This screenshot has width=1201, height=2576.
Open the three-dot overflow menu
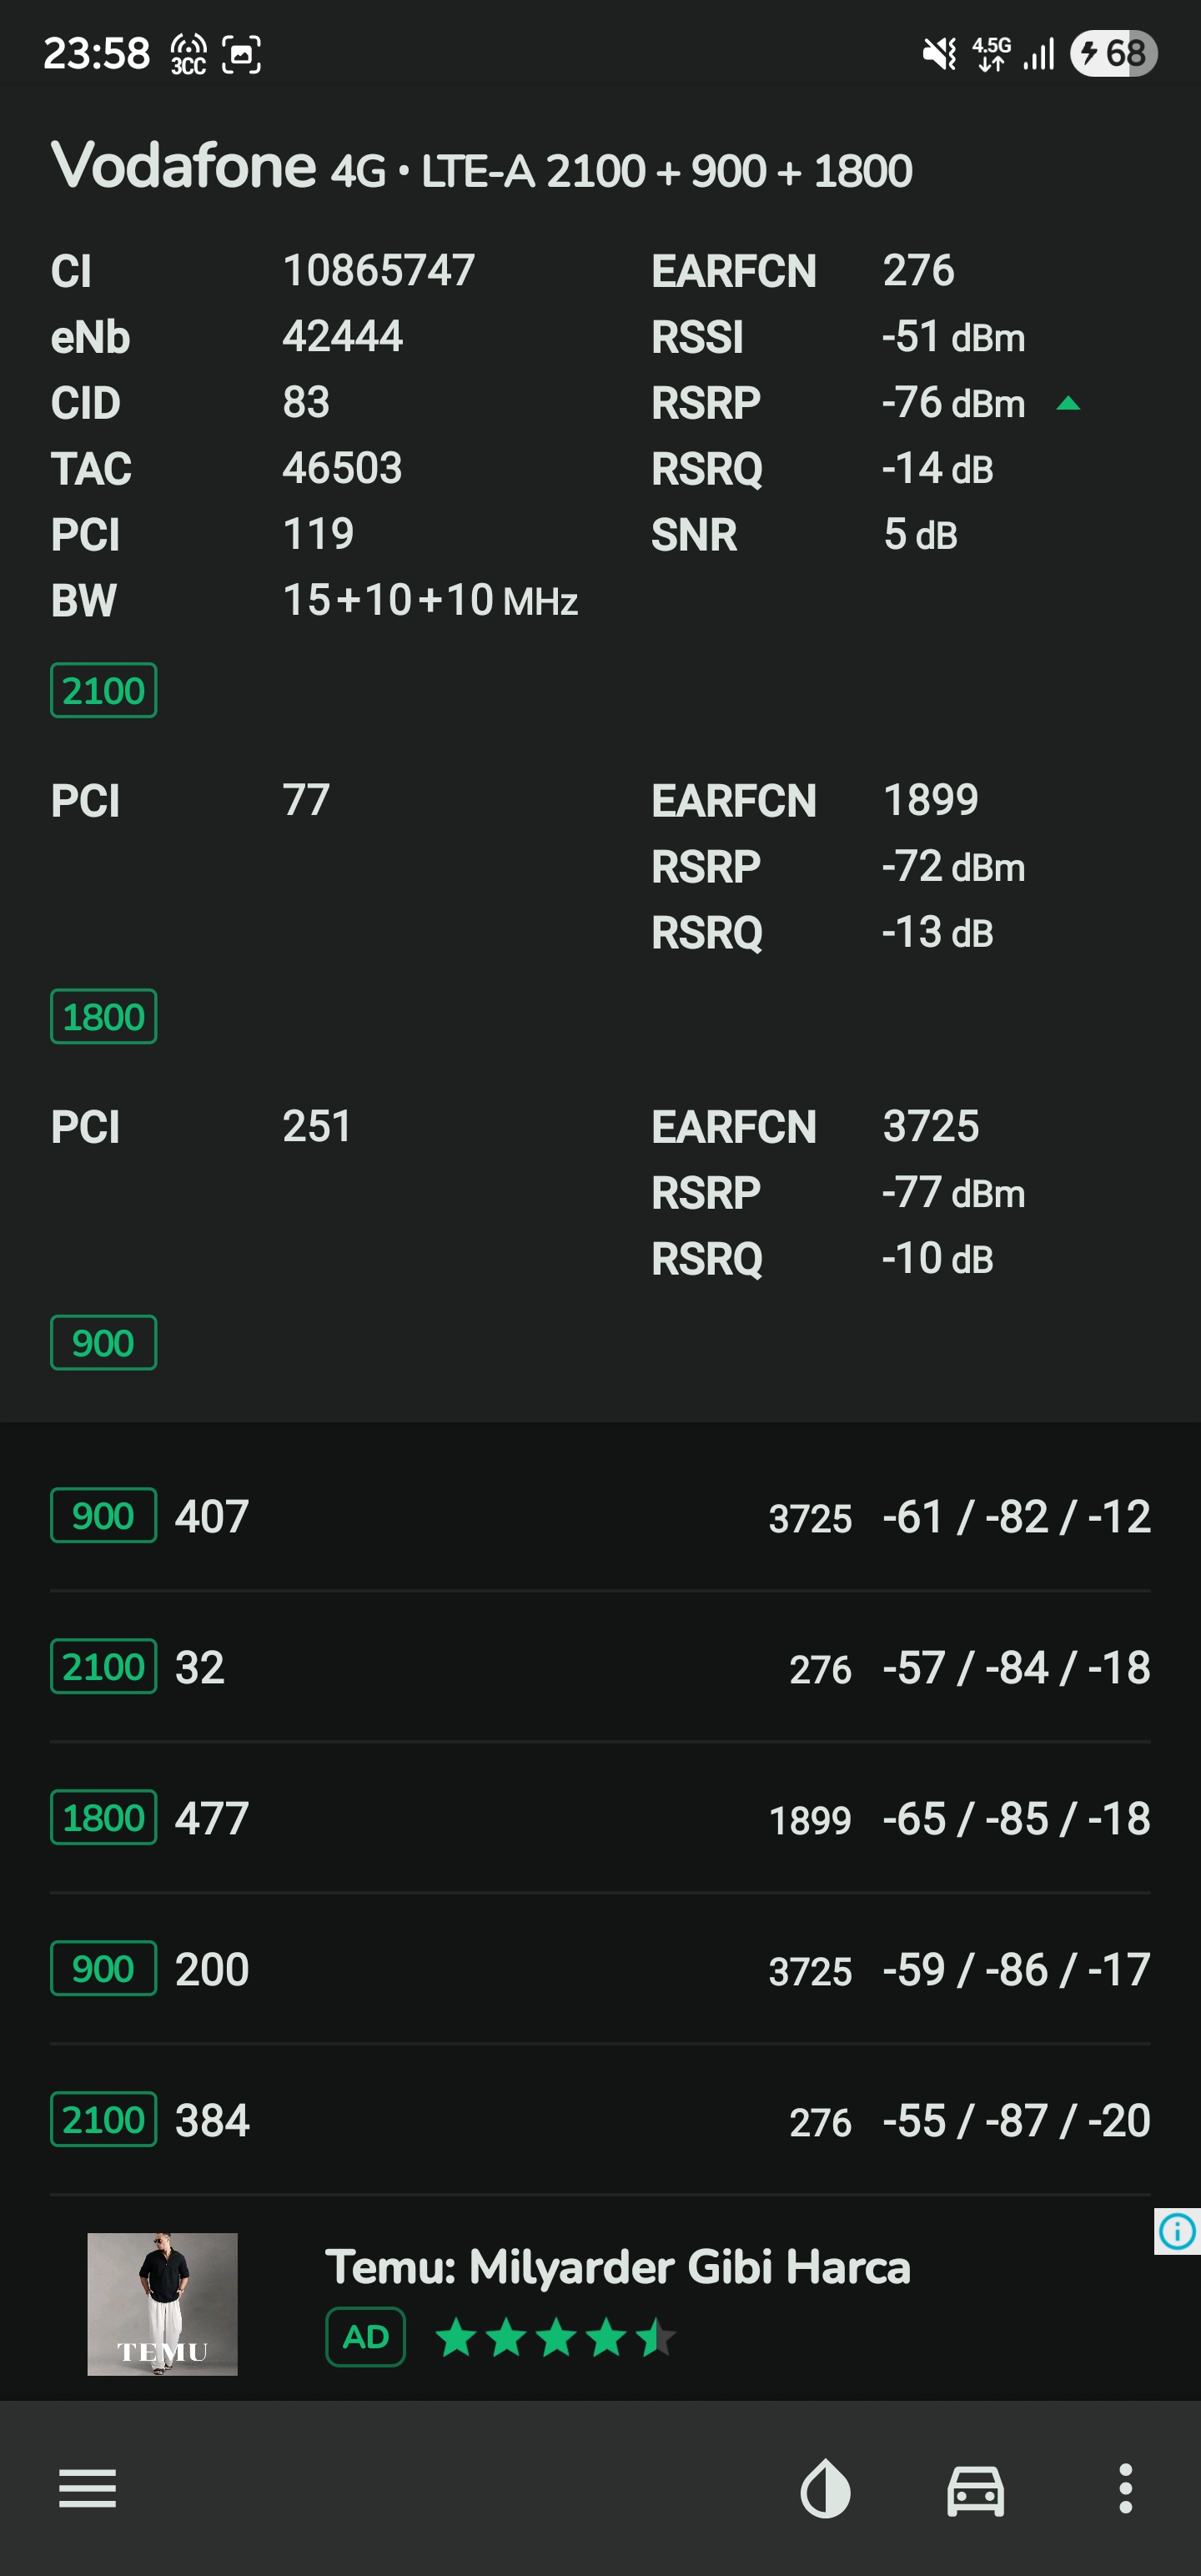click(x=1125, y=2488)
